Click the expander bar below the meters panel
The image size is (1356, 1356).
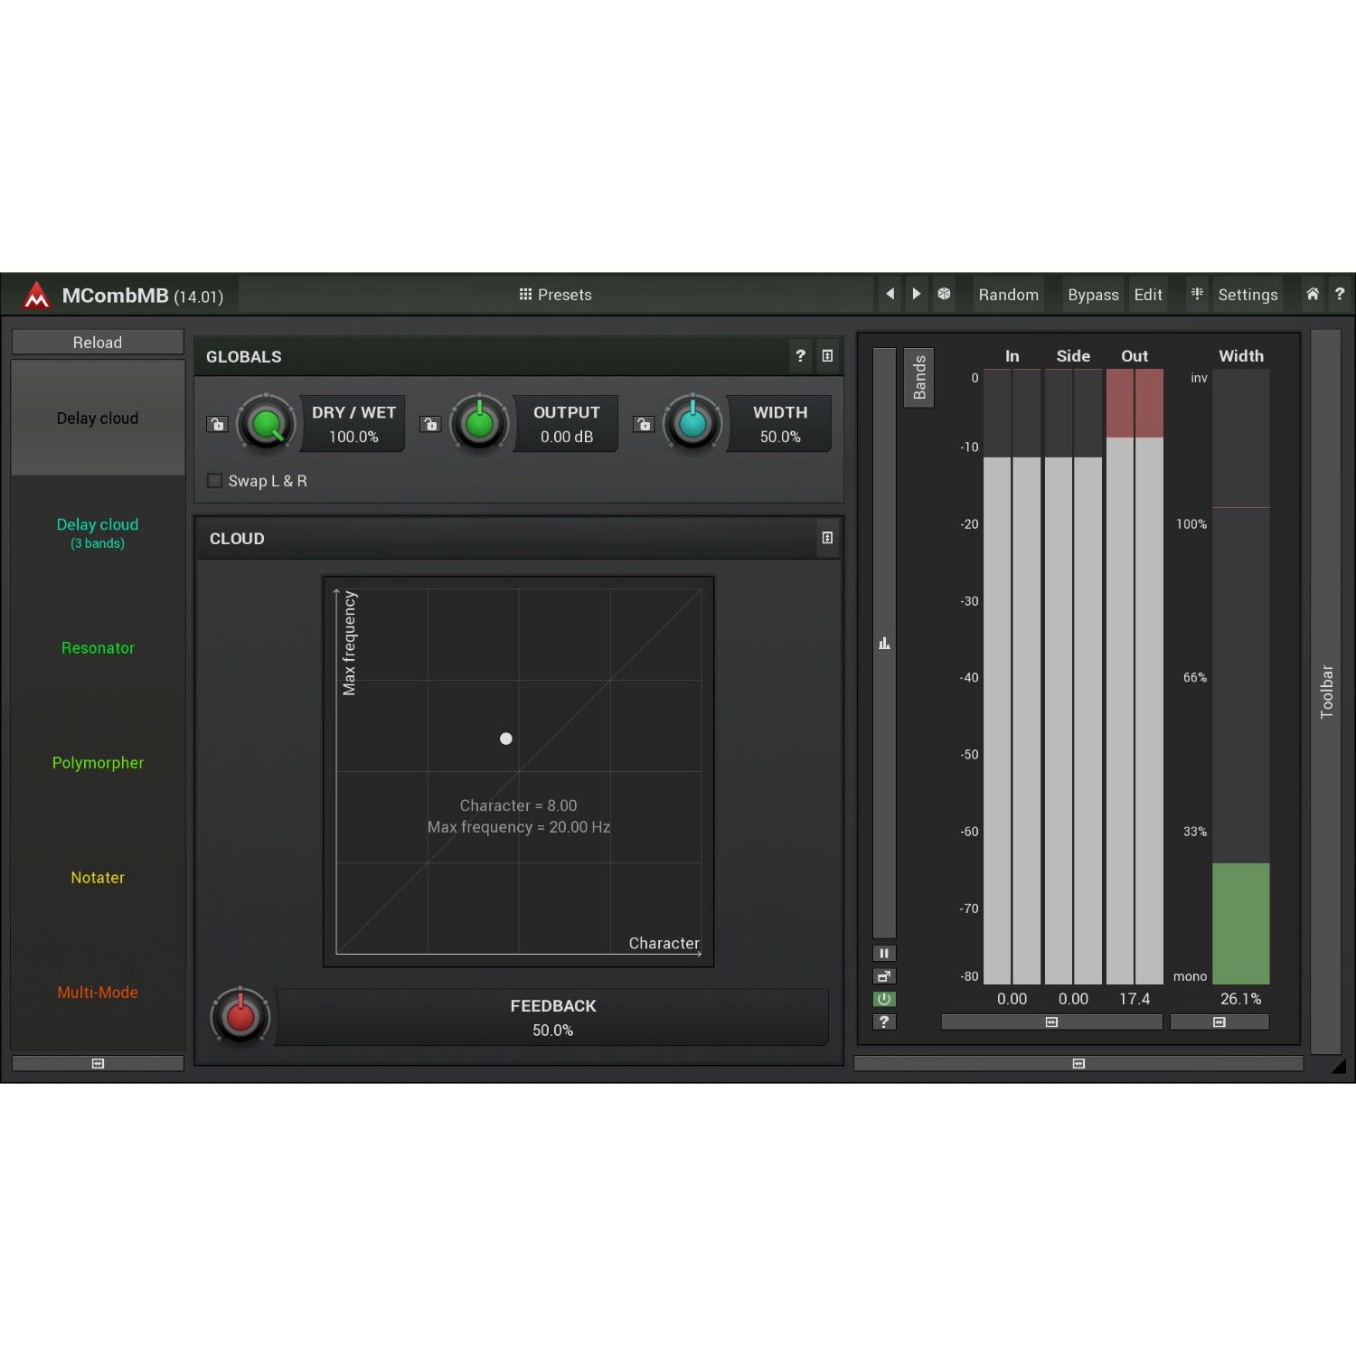coord(1078,1064)
